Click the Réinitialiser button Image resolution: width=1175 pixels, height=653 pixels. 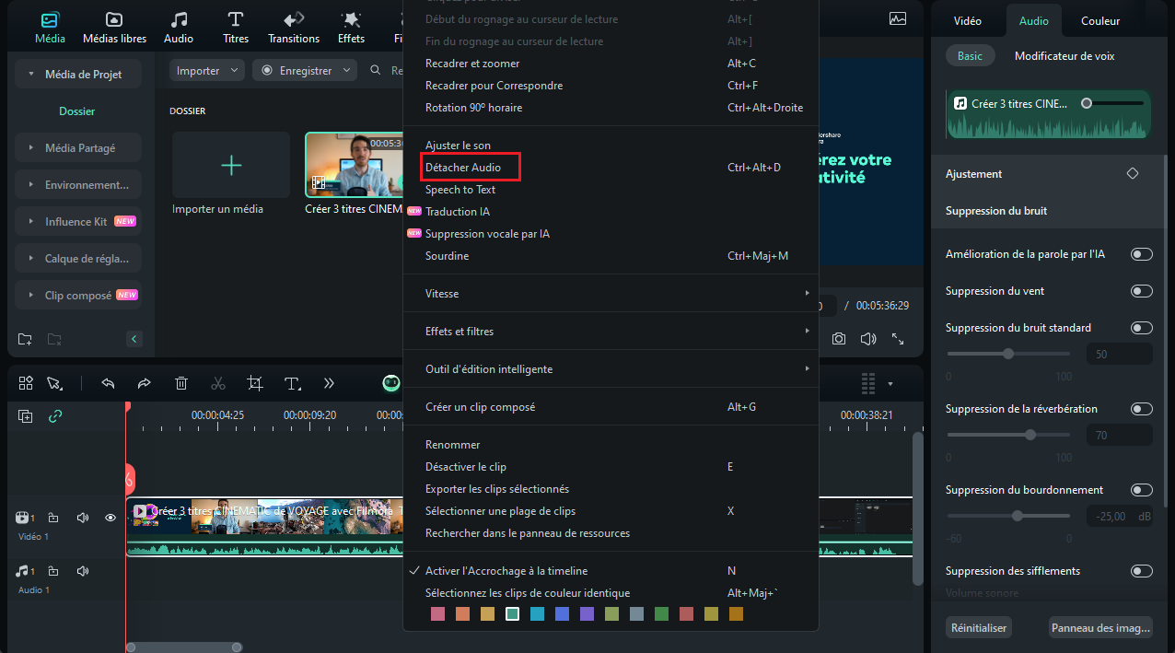tap(979, 628)
